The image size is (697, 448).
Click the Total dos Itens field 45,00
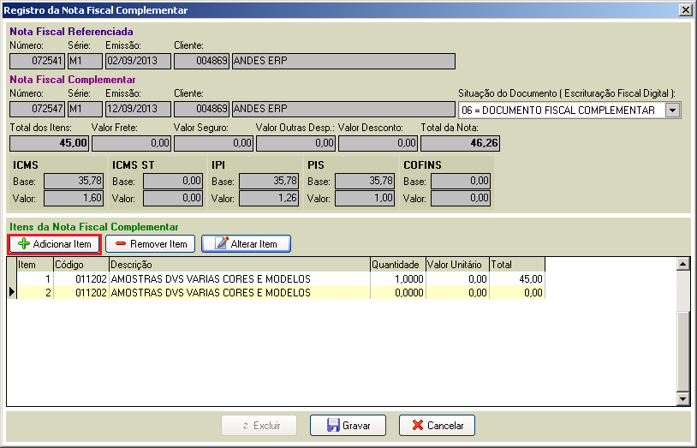point(50,143)
